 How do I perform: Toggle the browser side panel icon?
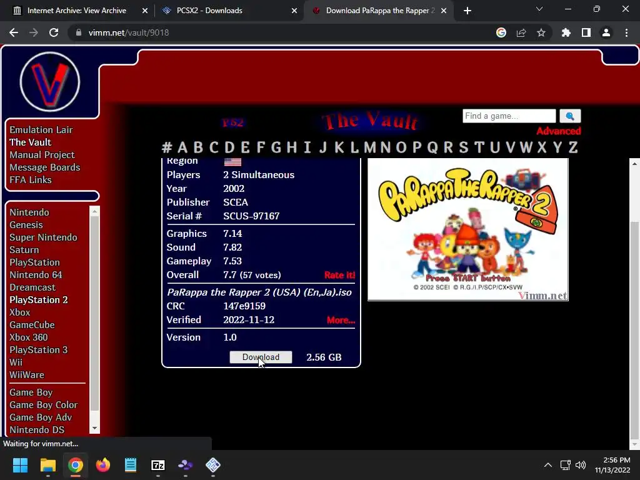(x=586, y=32)
